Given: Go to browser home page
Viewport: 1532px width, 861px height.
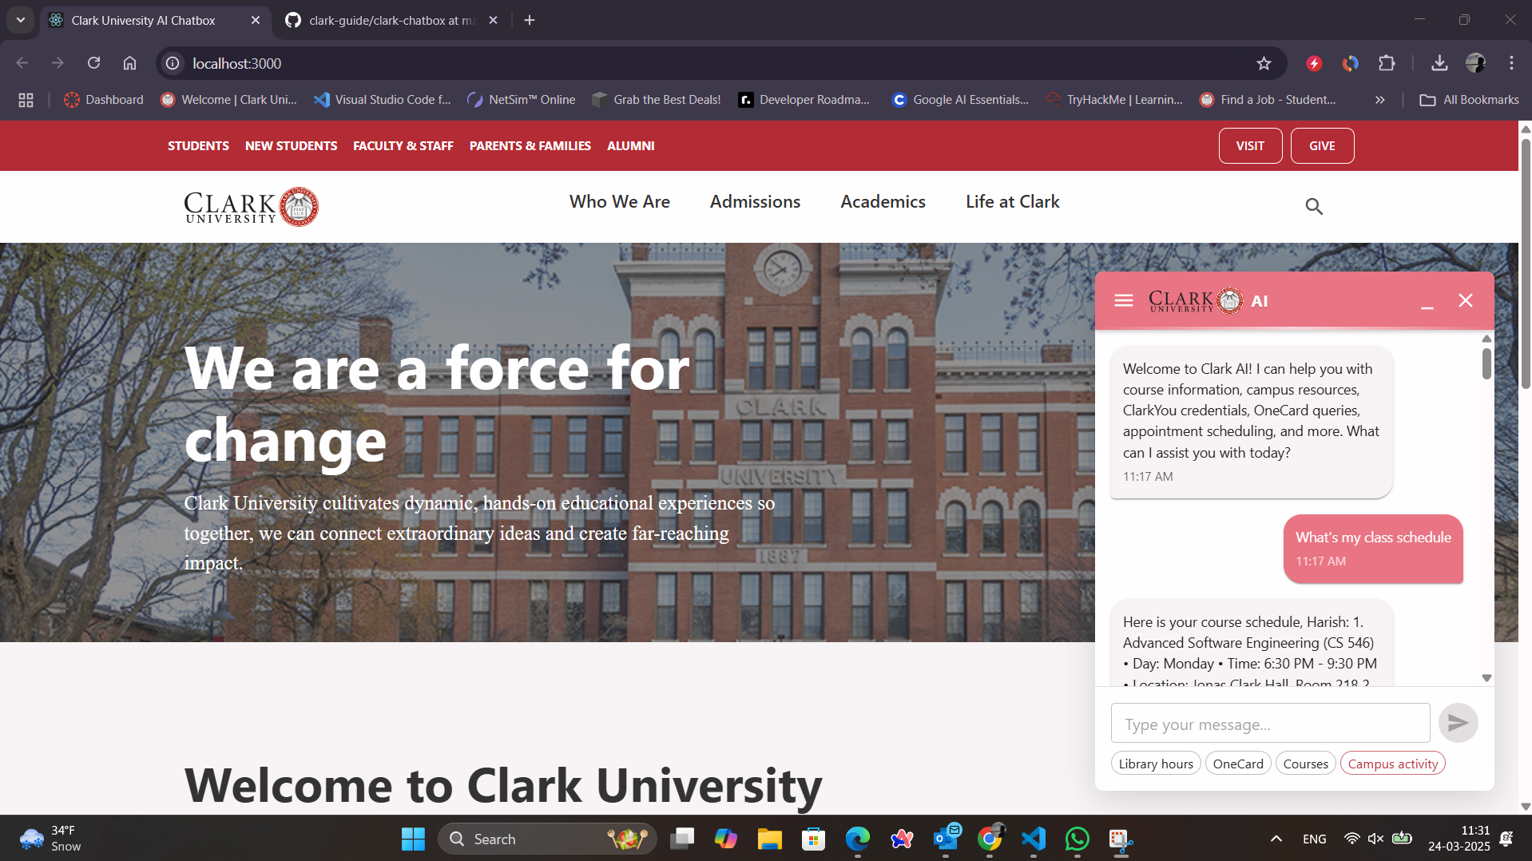Looking at the screenshot, I should [x=129, y=63].
